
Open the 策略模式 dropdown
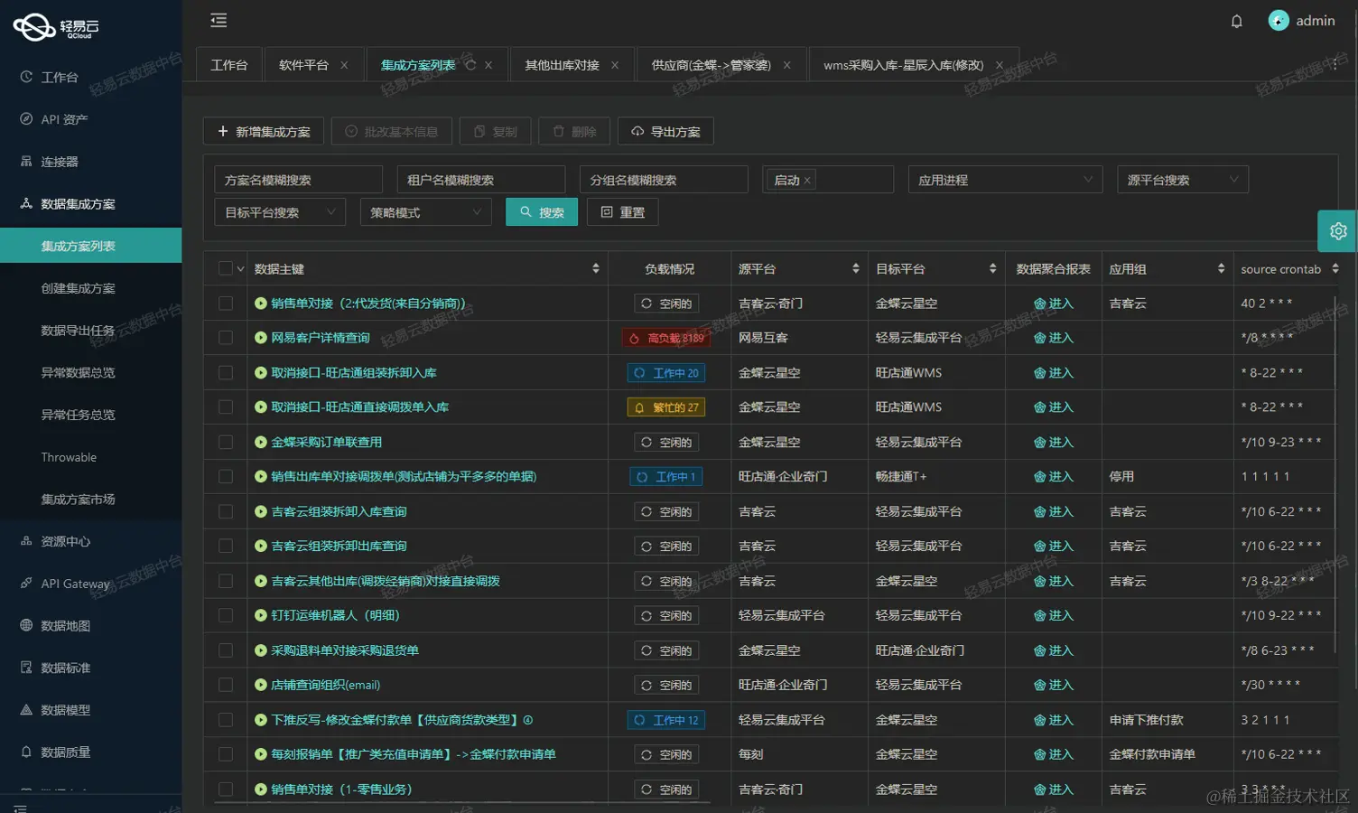424,211
